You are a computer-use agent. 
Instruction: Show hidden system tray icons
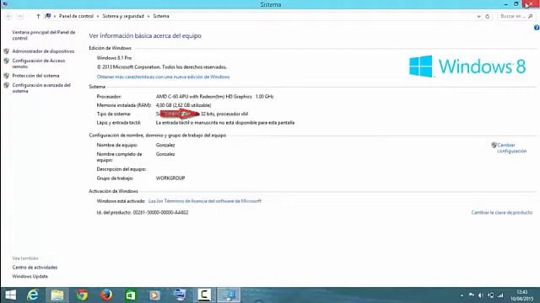click(x=462, y=295)
